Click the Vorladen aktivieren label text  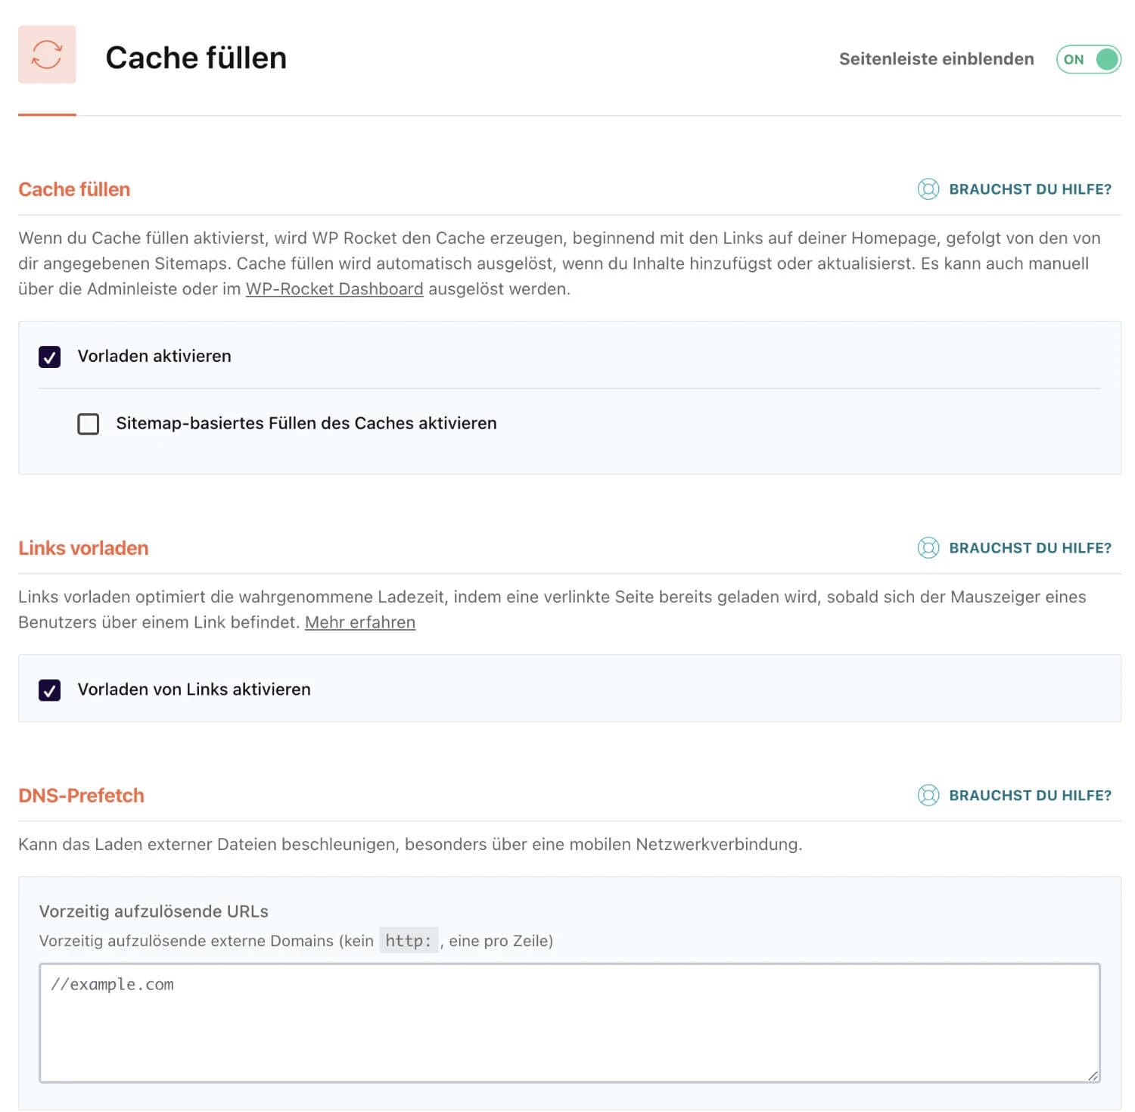(154, 356)
